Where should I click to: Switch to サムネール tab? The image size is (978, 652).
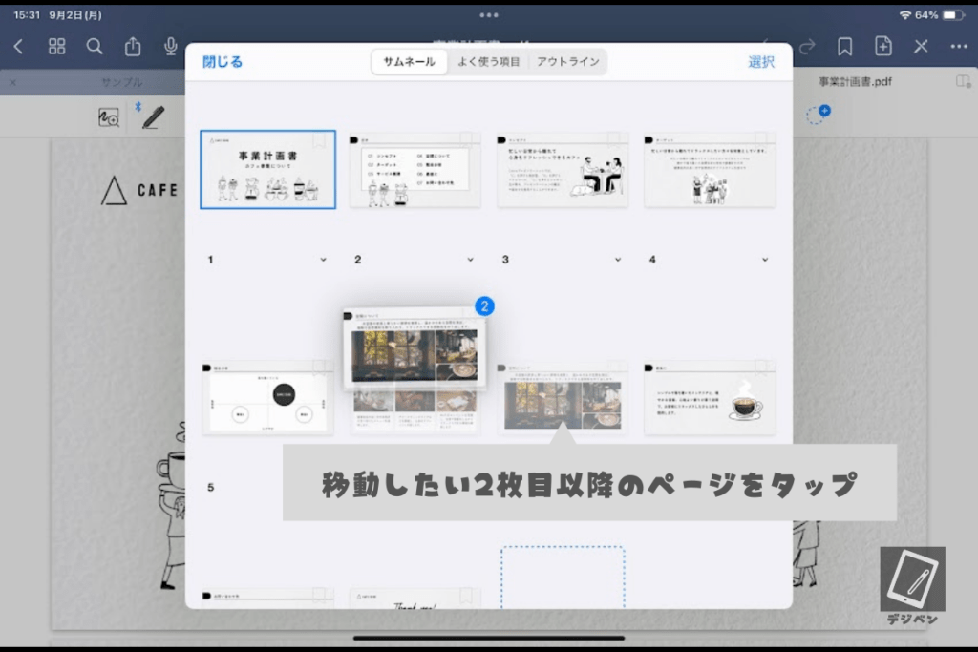(409, 62)
